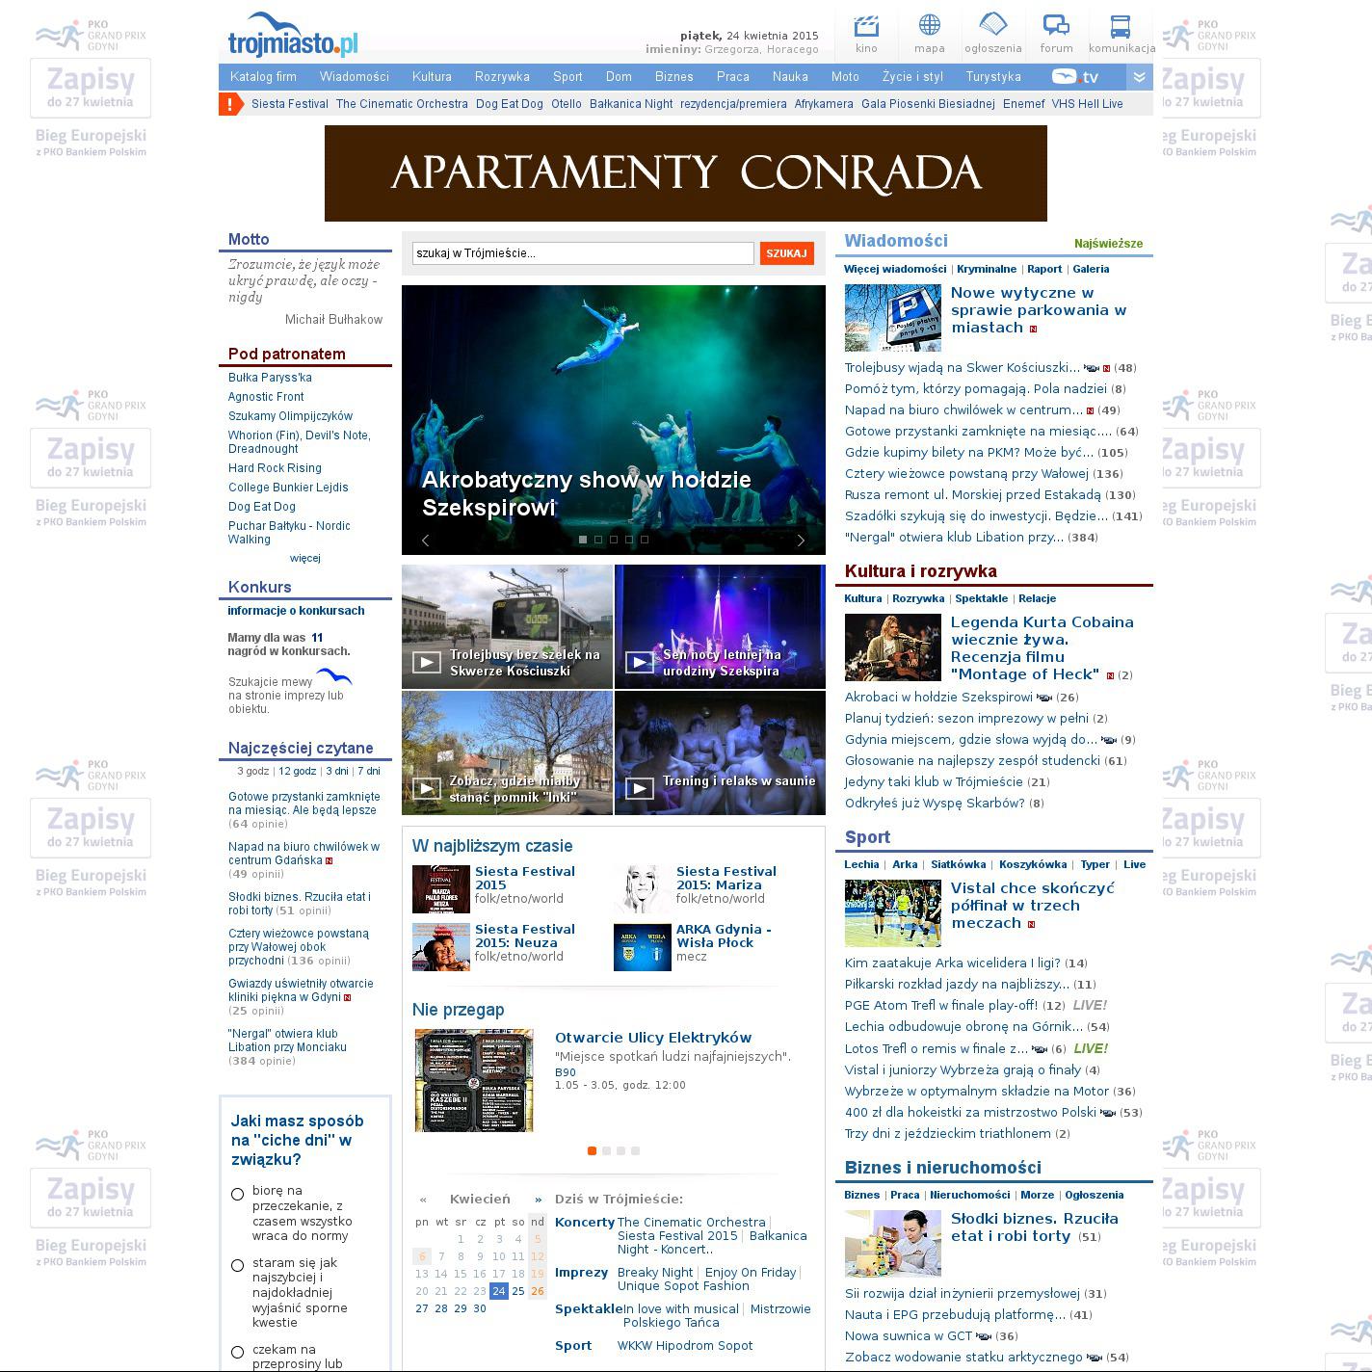This screenshot has height=1372, width=1372.
Task: Click the search field 'szukaj w Trójmieście'
Action: click(x=583, y=253)
